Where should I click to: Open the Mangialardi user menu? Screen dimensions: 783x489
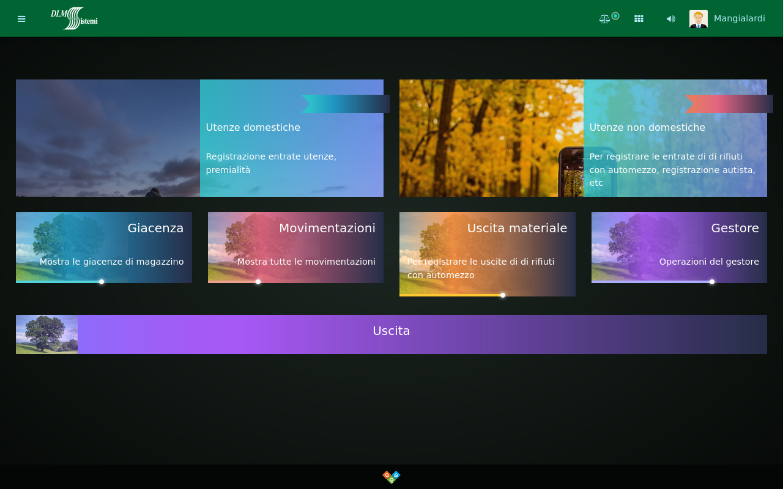(739, 18)
